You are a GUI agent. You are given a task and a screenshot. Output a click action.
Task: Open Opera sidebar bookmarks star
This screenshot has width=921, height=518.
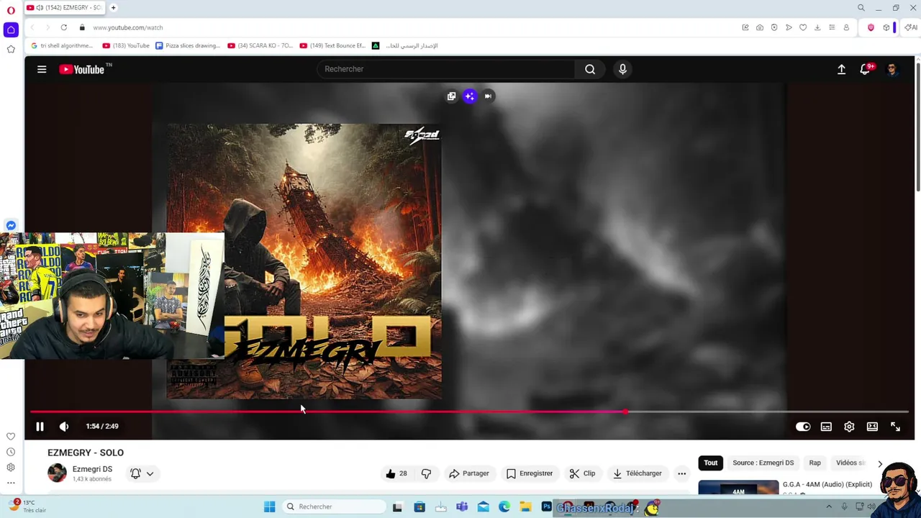(x=11, y=49)
